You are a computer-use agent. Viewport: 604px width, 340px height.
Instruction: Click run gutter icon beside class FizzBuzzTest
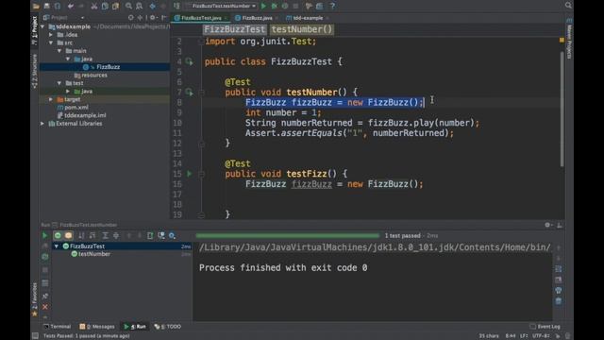(x=189, y=61)
